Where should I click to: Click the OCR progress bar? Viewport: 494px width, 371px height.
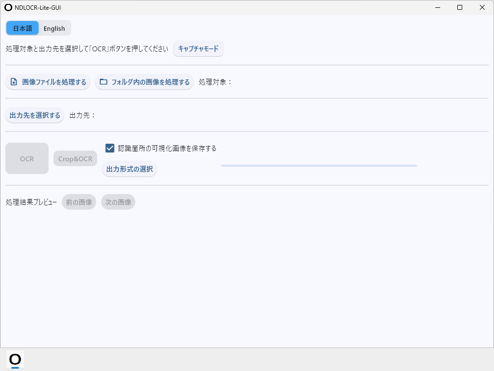[319, 166]
